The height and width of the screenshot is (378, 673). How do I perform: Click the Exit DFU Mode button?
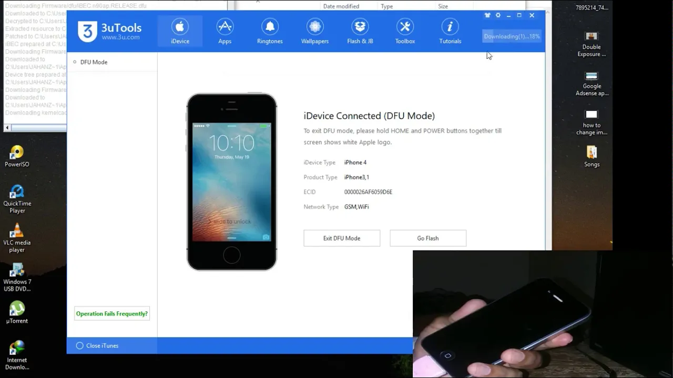(x=342, y=238)
